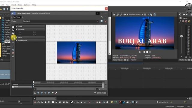Open the Preset dropdown list
The height and width of the screenshot is (108, 192).
97,21
